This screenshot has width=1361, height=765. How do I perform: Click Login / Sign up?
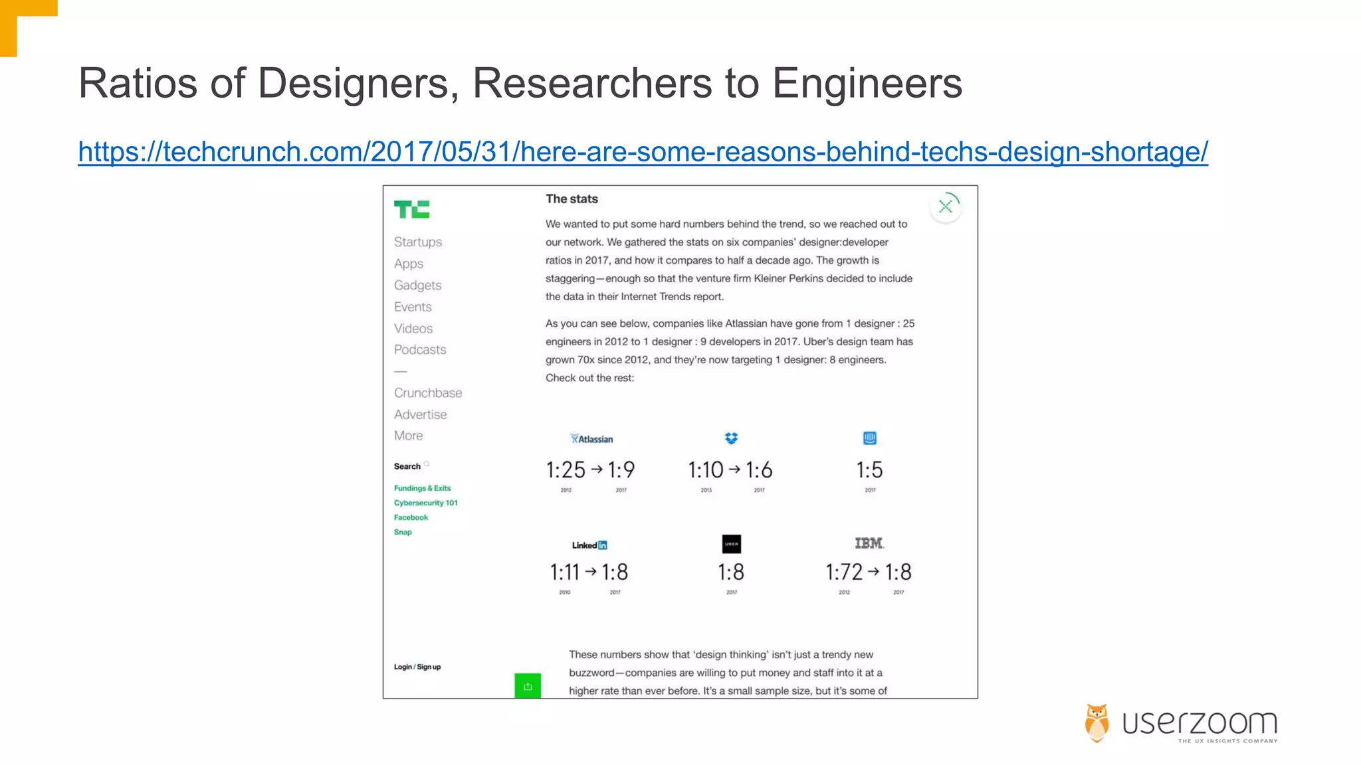(x=417, y=667)
